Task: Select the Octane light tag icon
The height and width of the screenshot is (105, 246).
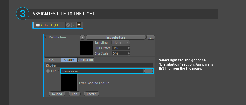Action: tap(79, 25)
